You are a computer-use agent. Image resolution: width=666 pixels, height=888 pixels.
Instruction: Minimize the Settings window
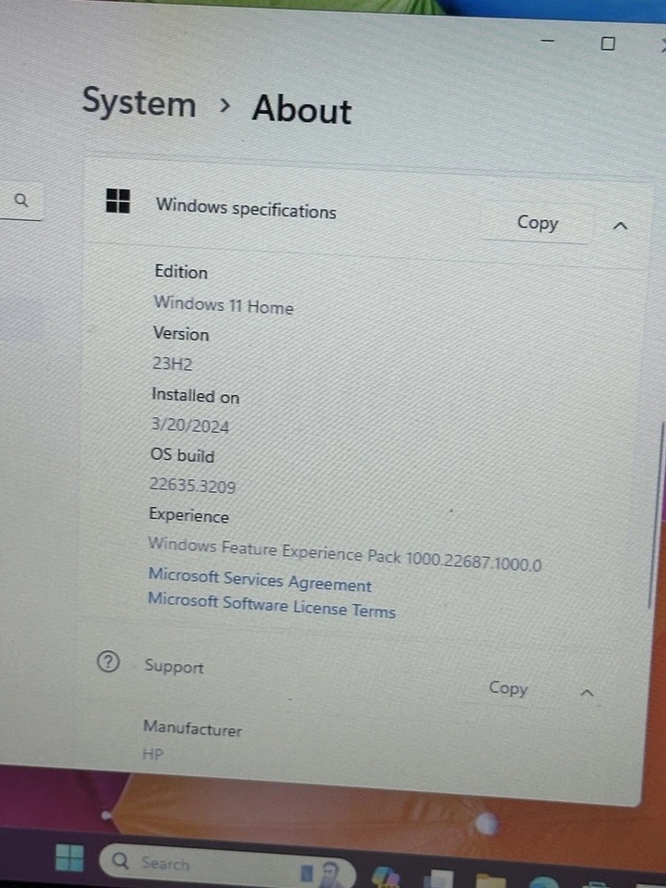(x=548, y=41)
